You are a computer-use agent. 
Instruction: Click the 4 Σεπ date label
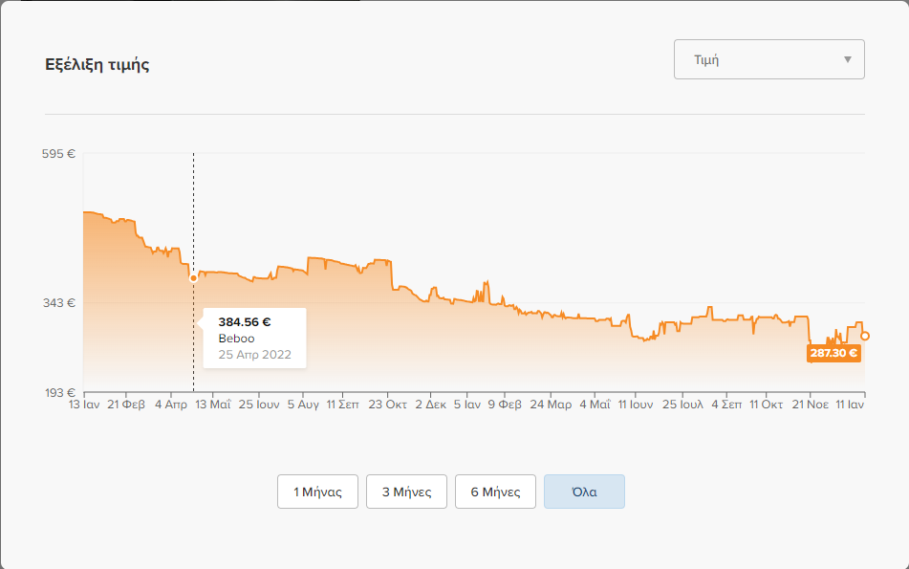pos(726,405)
